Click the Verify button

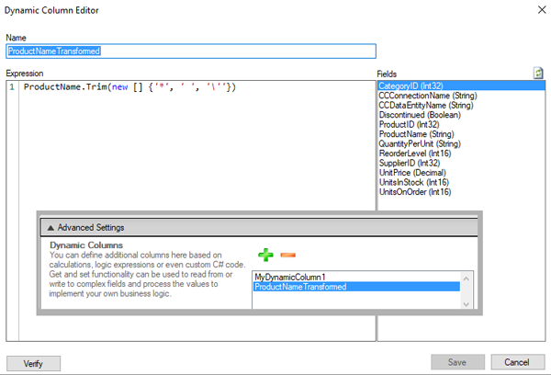[x=33, y=362]
